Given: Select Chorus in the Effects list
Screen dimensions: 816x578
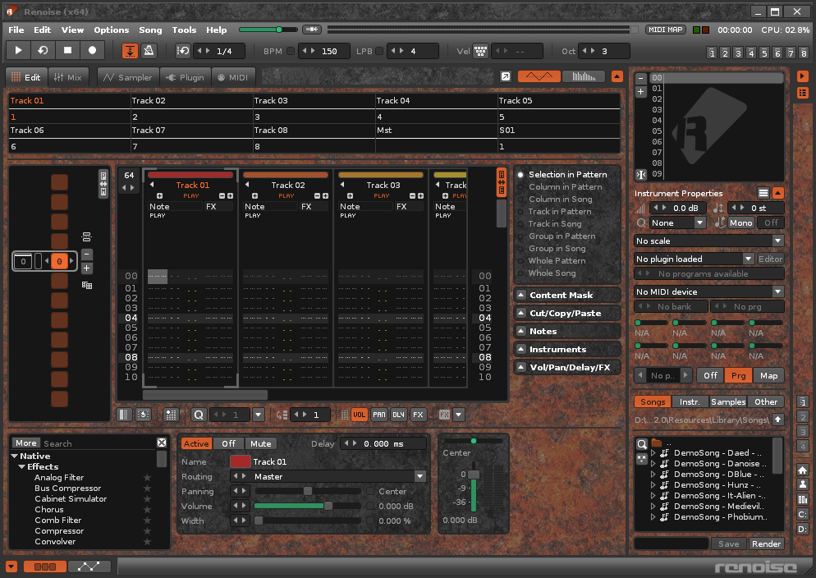Looking at the screenshot, I should coord(49,510).
